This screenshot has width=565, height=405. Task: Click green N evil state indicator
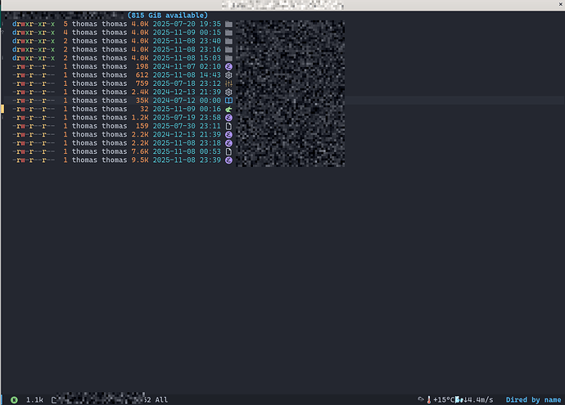tap(14, 400)
